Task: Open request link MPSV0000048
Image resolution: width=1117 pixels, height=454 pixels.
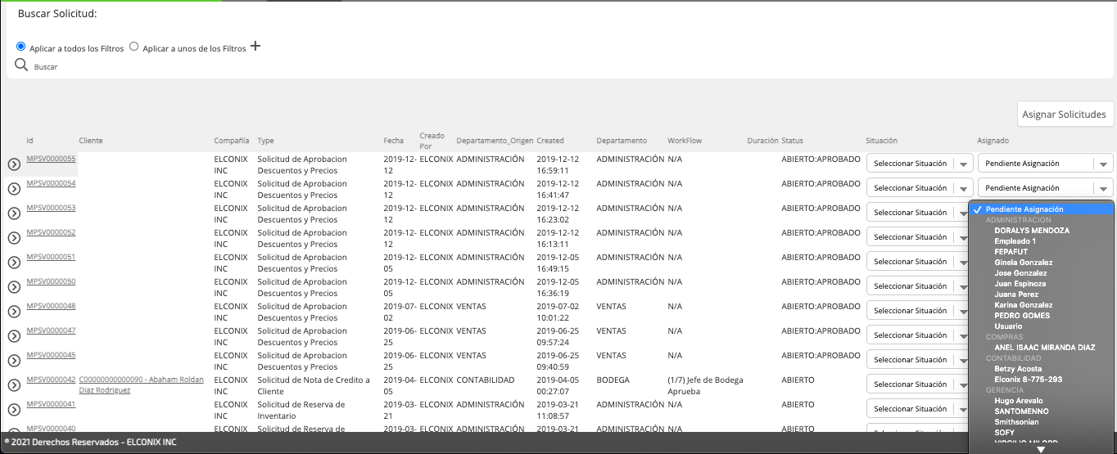Action: tap(51, 307)
